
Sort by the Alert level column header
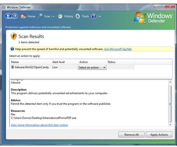pos(64,62)
